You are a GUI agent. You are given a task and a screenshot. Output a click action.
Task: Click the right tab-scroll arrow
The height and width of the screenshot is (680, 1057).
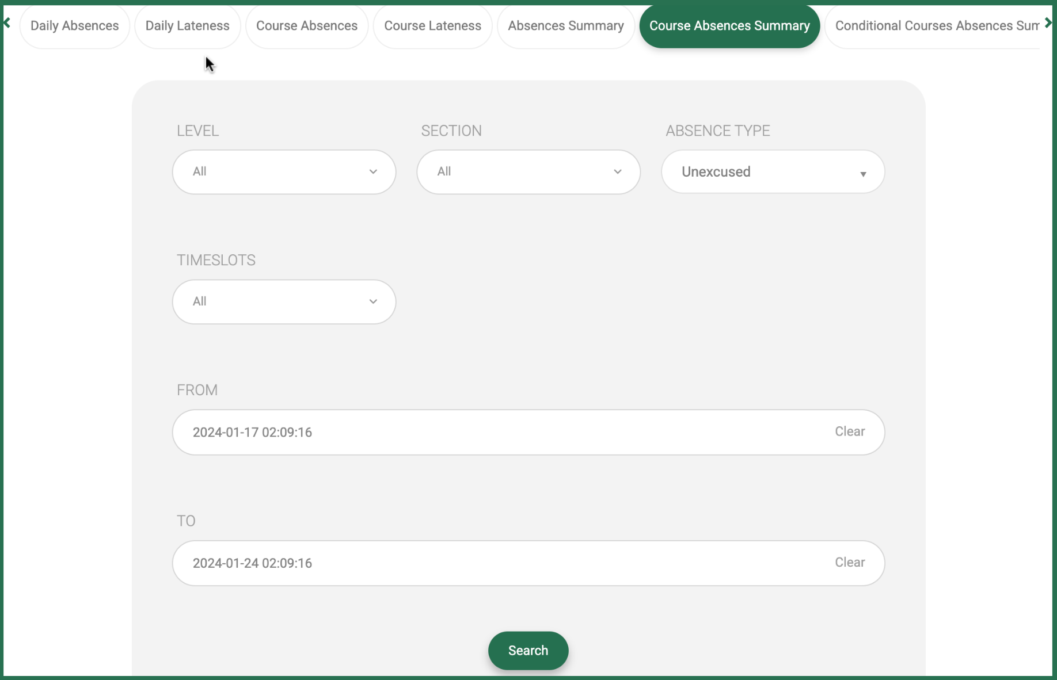click(x=1048, y=23)
